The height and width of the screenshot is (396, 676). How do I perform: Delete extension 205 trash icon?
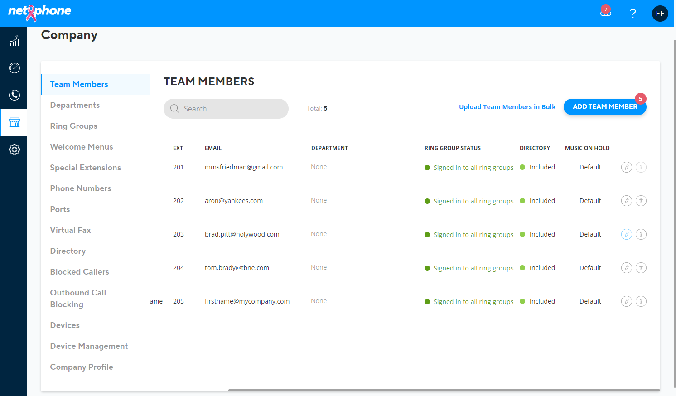coord(641,301)
